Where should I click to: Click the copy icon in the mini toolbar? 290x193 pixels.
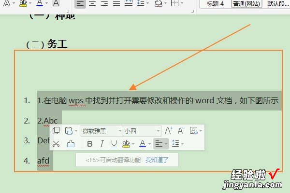coord(56,131)
